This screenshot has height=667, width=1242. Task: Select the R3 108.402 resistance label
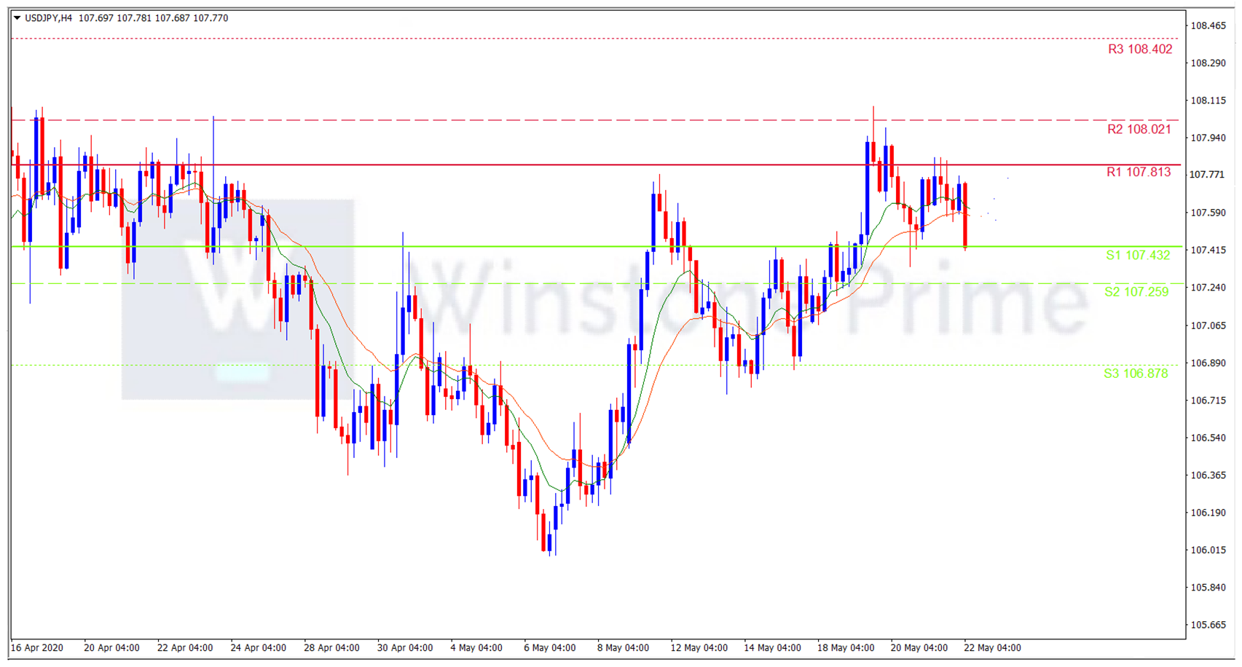1139,50
